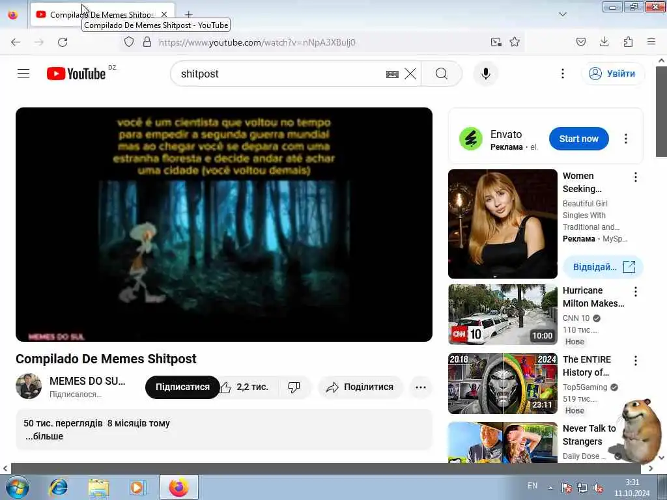Screen dimensions: 667x500
Task: Select the Compilado De Memes Shitpost tab
Action: click(102, 14)
